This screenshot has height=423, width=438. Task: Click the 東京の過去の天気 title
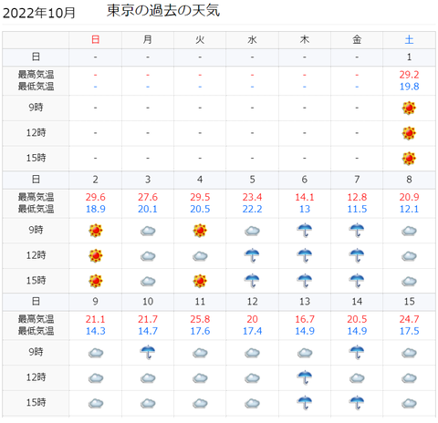163,11
